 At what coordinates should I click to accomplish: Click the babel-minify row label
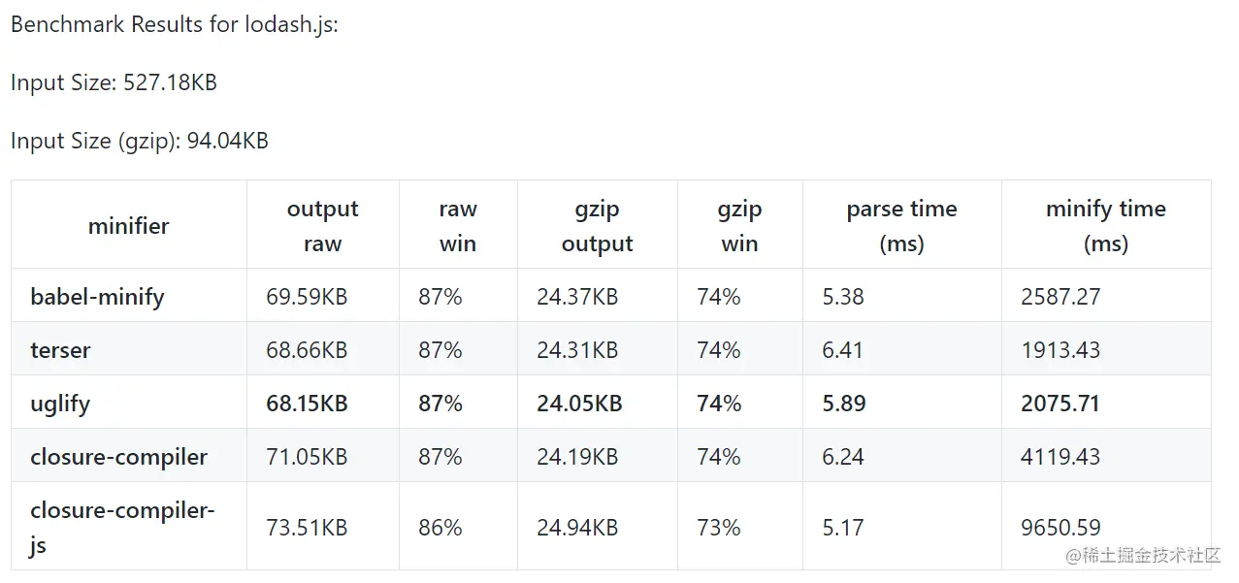coord(97,297)
